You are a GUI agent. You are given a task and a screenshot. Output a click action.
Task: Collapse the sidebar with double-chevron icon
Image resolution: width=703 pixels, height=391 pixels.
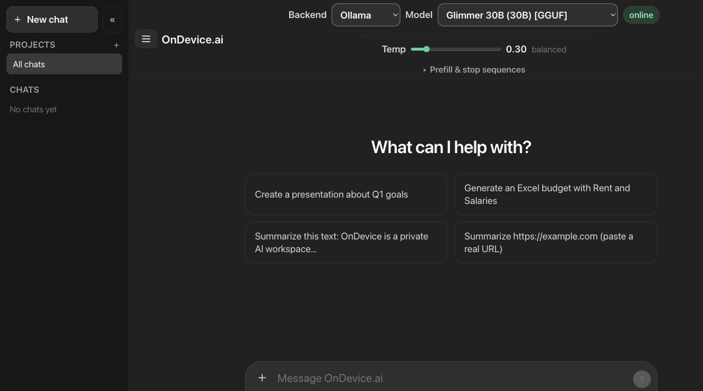point(112,20)
